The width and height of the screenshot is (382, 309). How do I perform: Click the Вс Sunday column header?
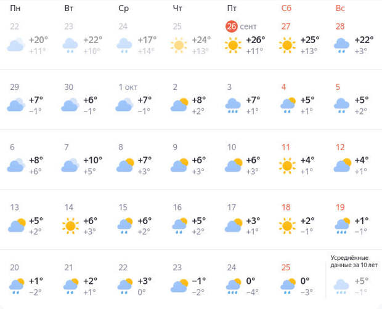[x=340, y=8]
